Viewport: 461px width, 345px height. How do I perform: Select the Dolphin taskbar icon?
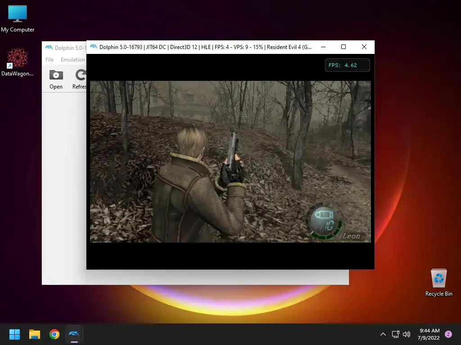pos(74,334)
